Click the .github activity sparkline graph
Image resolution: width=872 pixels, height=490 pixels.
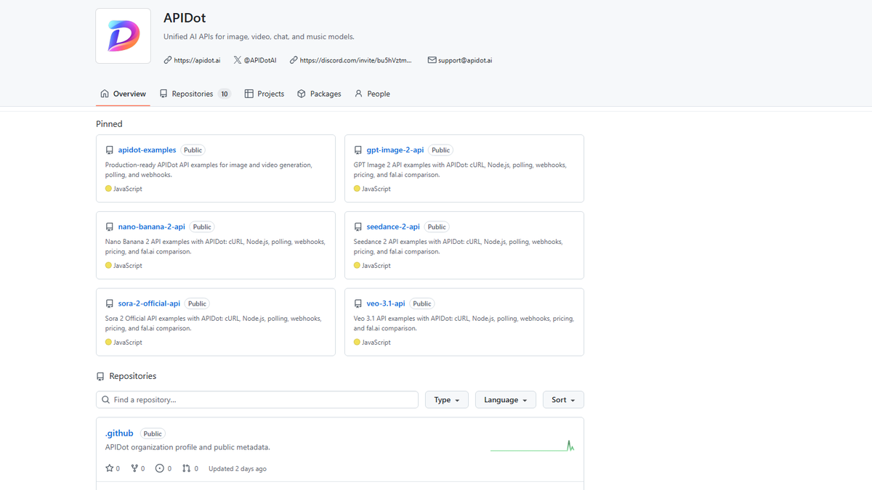[x=533, y=446]
